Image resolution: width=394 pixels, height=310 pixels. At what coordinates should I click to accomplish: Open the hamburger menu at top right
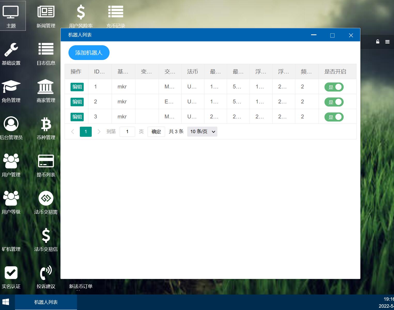click(387, 42)
